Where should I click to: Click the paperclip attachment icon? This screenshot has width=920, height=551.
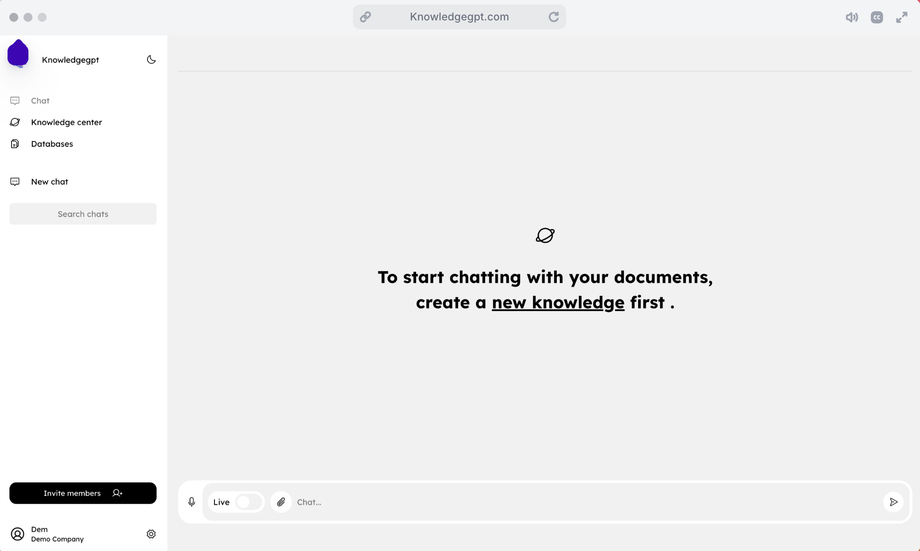point(281,502)
